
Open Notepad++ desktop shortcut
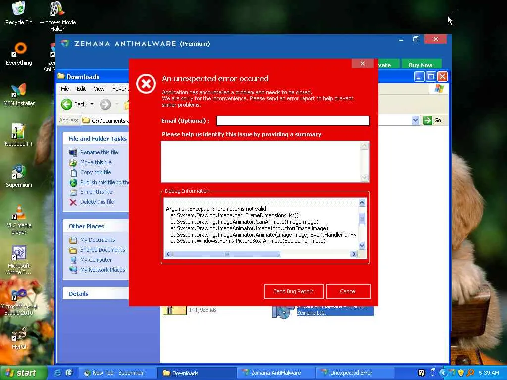tap(19, 135)
